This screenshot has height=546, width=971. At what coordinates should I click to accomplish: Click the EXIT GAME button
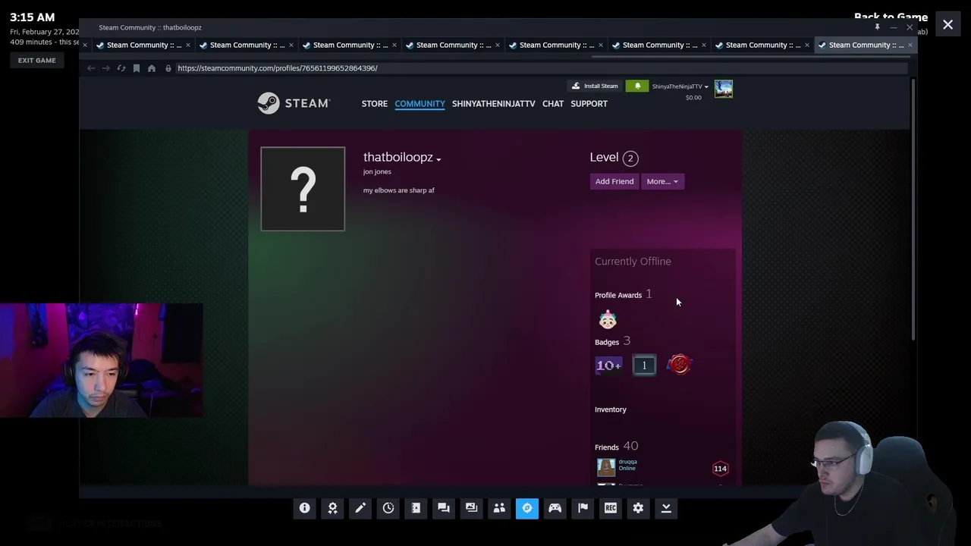37,61
